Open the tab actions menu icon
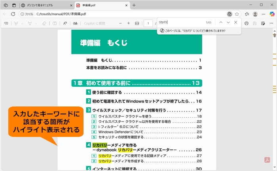277x171 pixels. point(14,5)
